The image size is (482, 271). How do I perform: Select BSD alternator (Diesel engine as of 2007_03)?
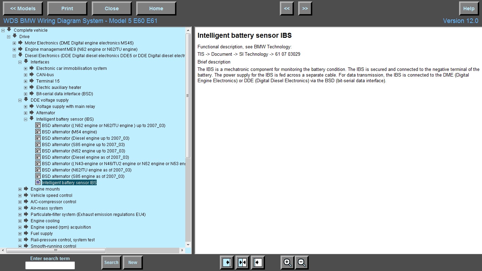tap(85, 157)
